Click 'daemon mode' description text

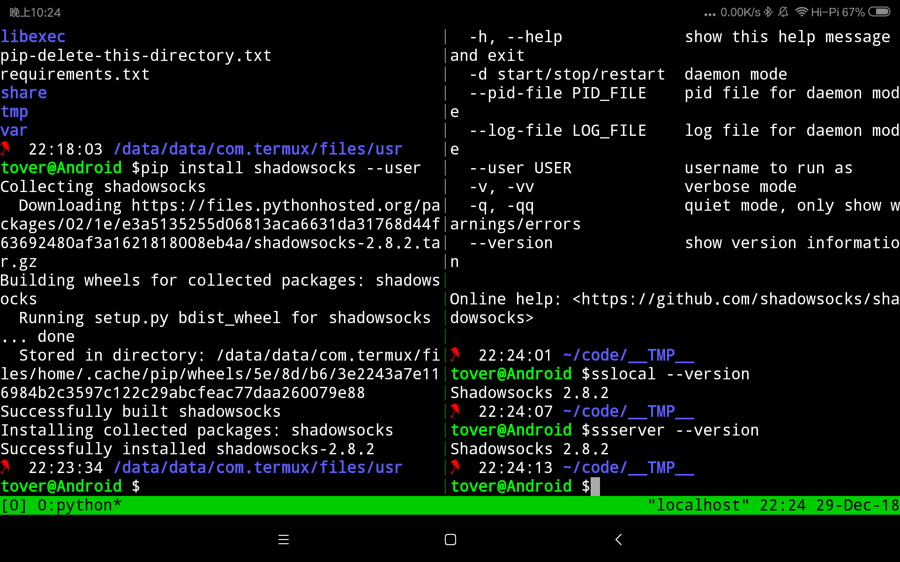[736, 74]
